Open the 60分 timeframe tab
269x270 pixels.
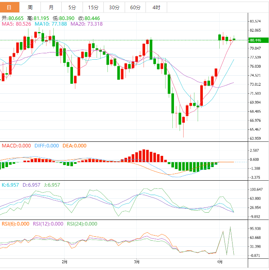[x=135, y=8]
